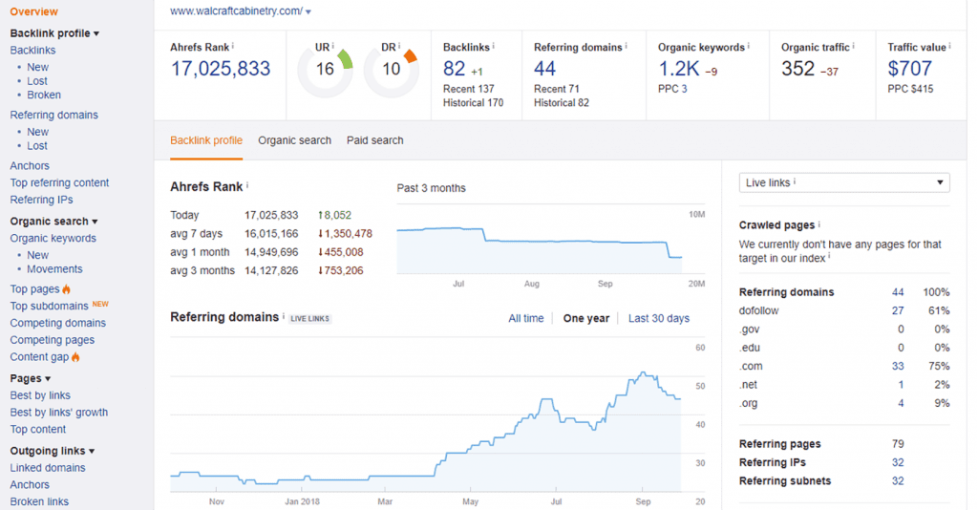Click the Ahrefs Rank value 17,025,833
This screenshot has width=978, height=510.
221,69
